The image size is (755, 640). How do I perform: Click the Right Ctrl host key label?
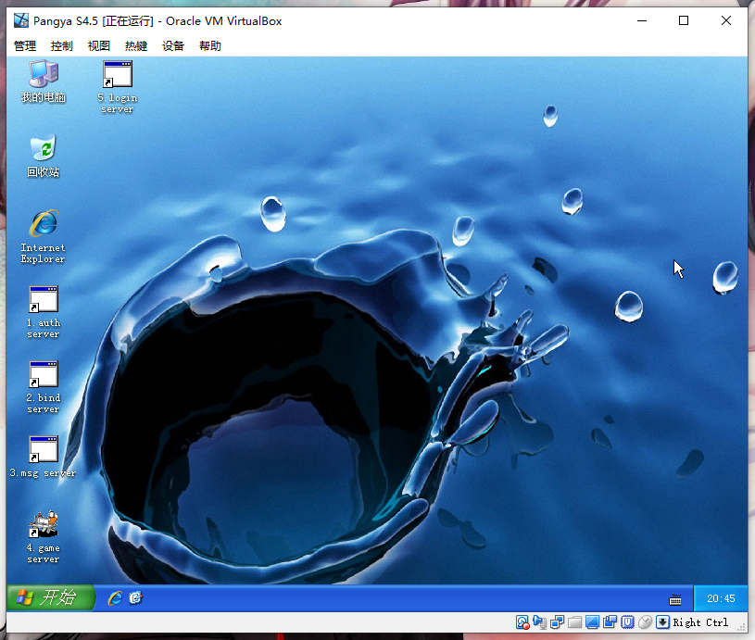[x=700, y=622]
